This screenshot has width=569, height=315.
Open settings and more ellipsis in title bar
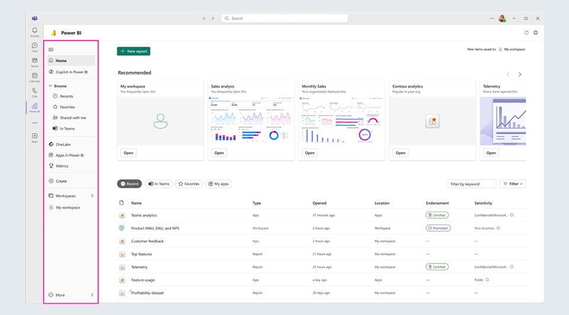click(492, 18)
